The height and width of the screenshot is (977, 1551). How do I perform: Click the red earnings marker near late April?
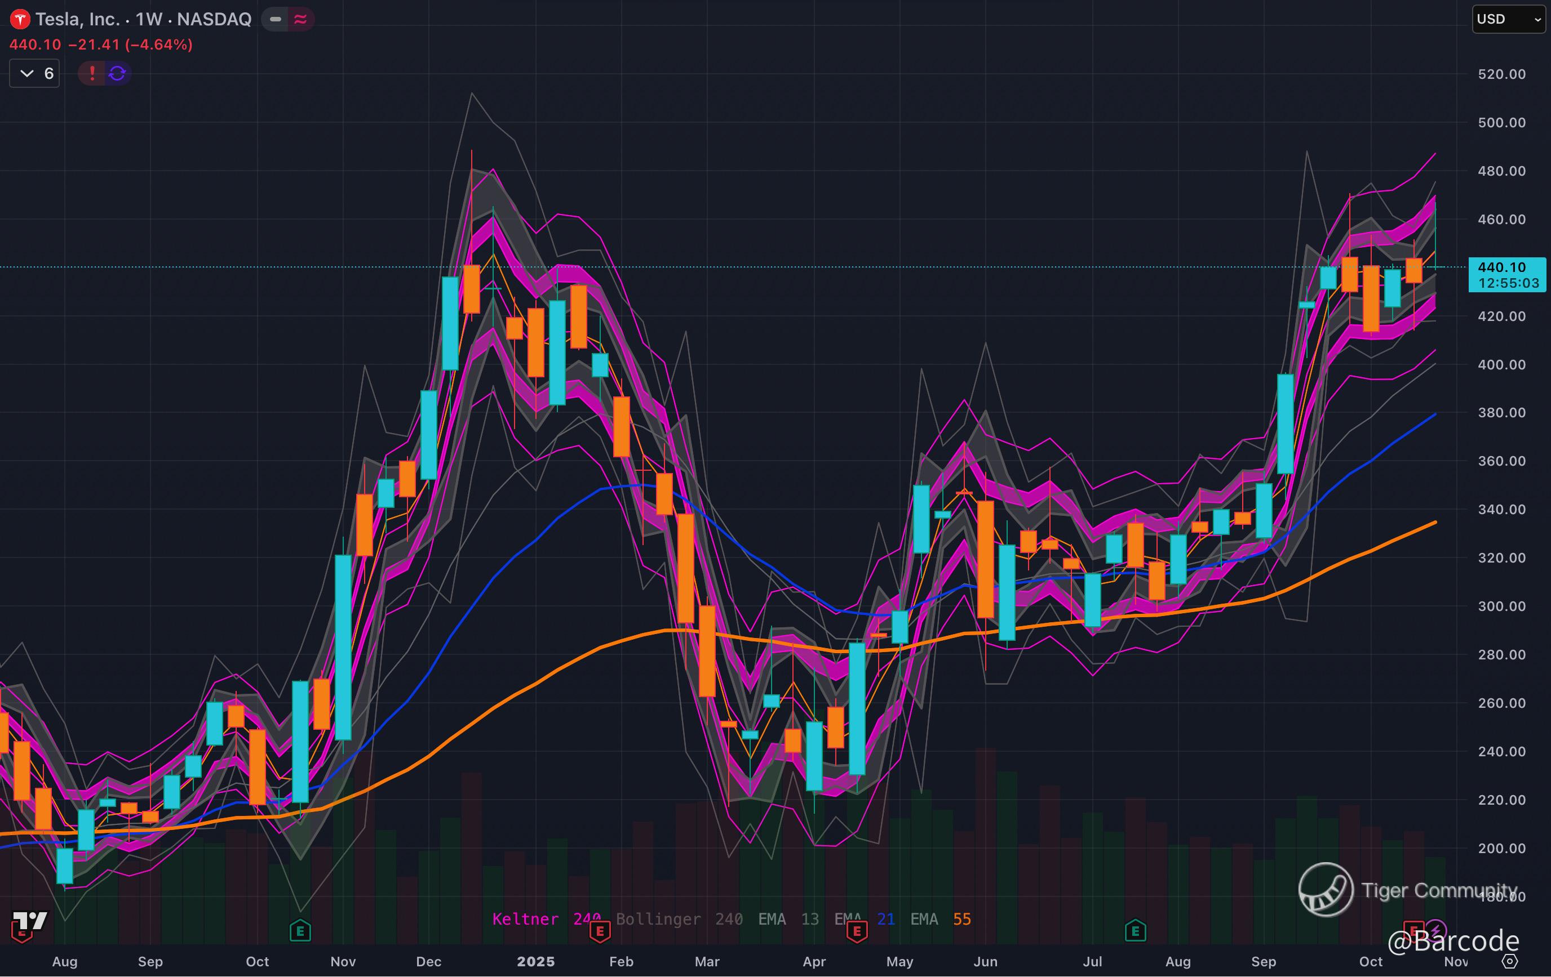click(x=857, y=931)
